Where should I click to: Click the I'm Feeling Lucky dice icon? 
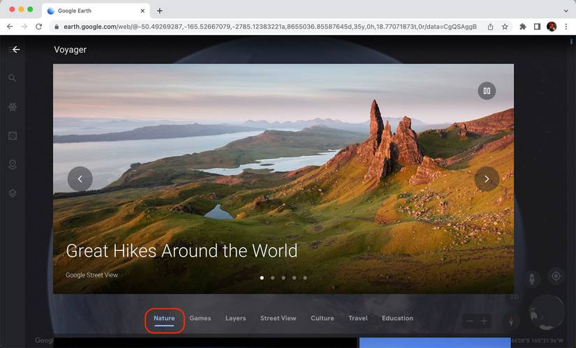coord(13,136)
